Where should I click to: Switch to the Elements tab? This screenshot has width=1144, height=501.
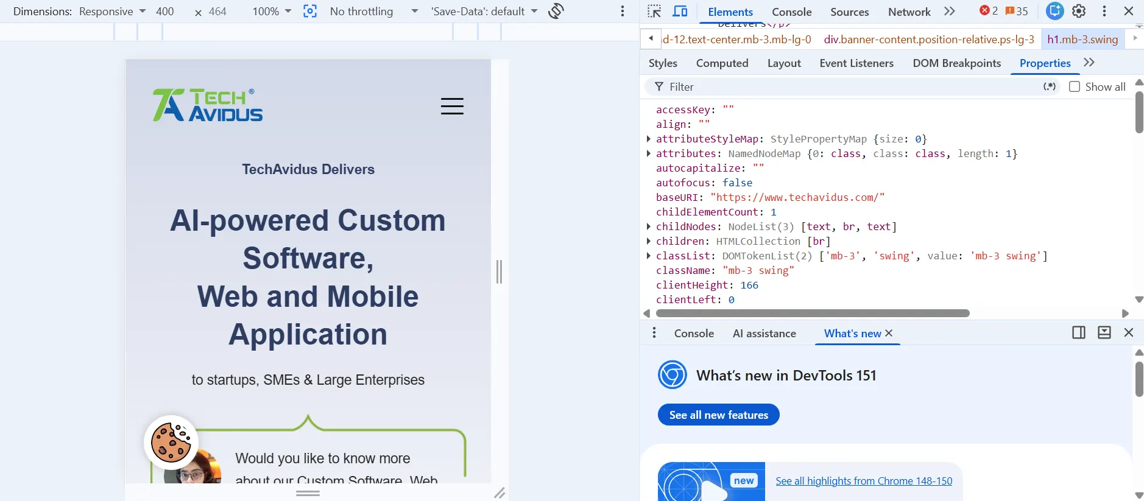pos(730,12)
